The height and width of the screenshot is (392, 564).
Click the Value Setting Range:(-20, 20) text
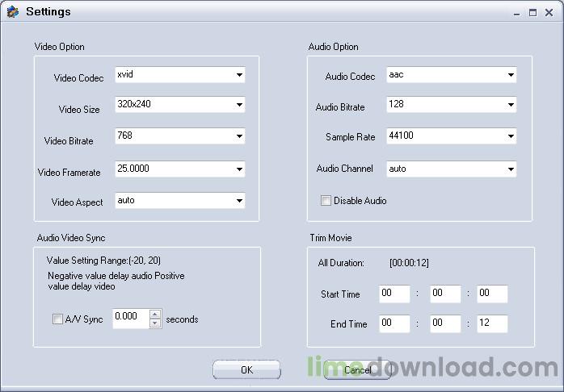[103, 261]
